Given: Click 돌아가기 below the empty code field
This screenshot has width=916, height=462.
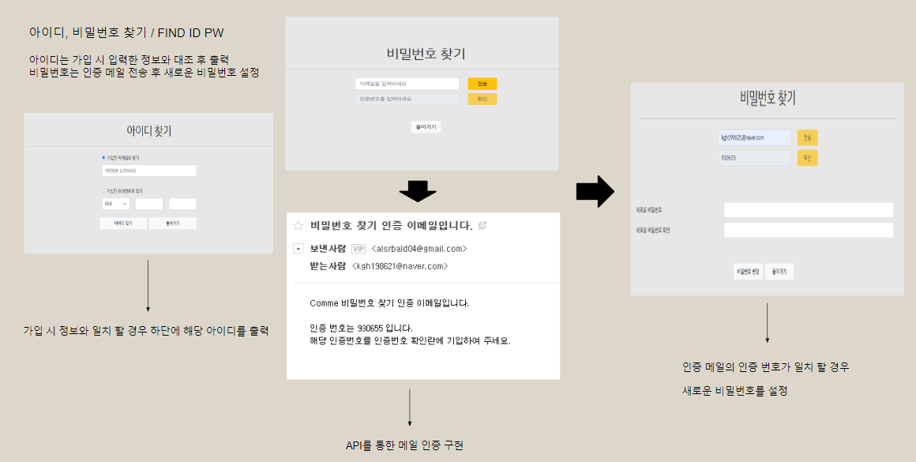Looking at the screenshot, I should click(426, 126).
